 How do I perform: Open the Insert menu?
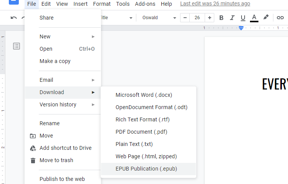tap(81, 4)
